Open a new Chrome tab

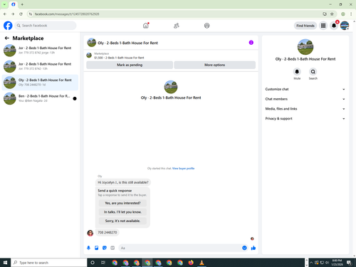(22, 4)
